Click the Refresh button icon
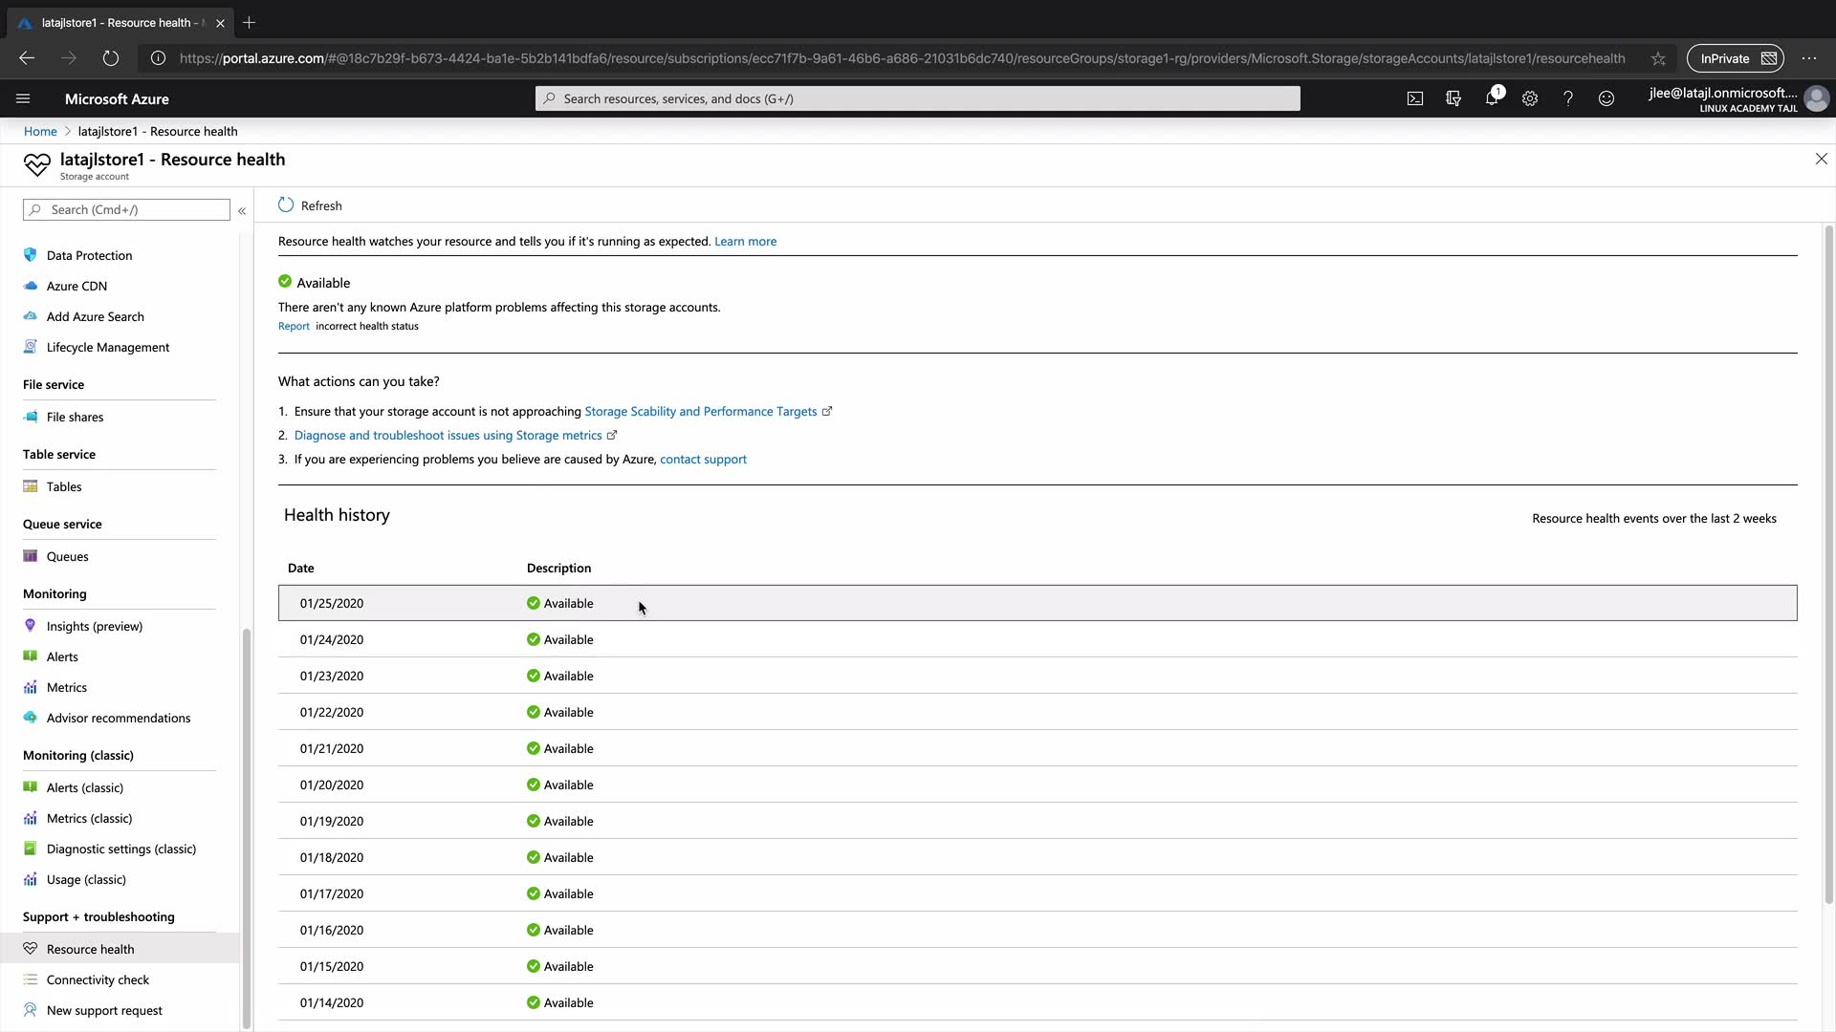 point(286,205)
